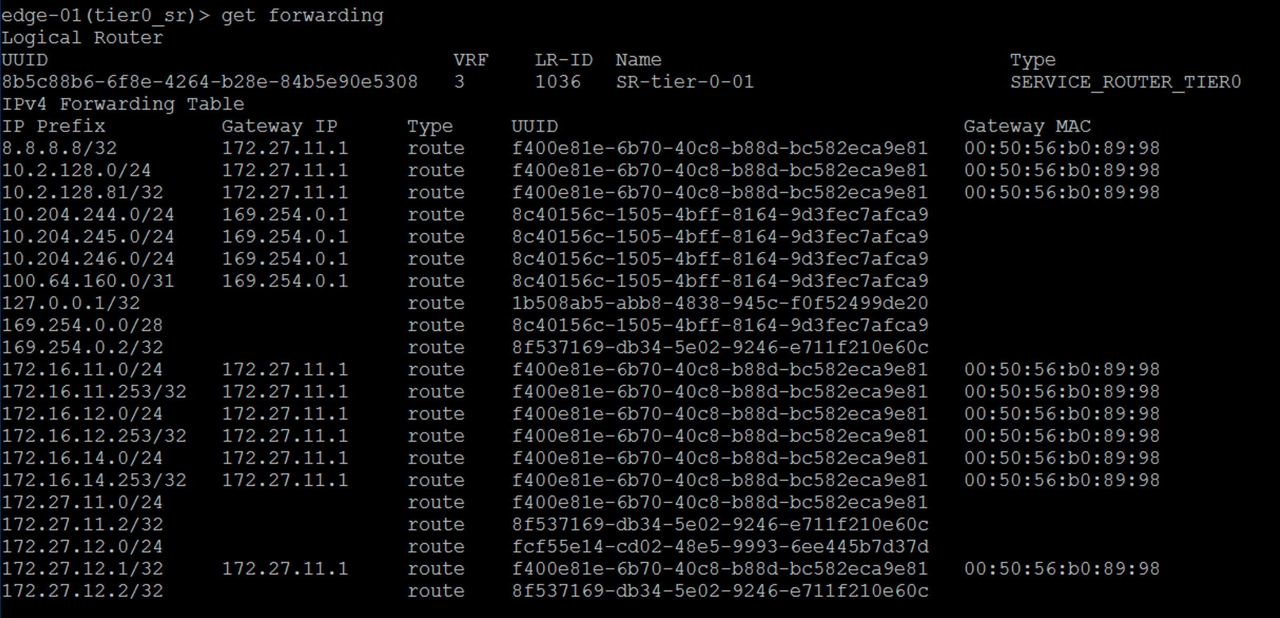Click the 'Gateway IP' column header
This screenshot has height=618, width=1280.
[279, 127]
